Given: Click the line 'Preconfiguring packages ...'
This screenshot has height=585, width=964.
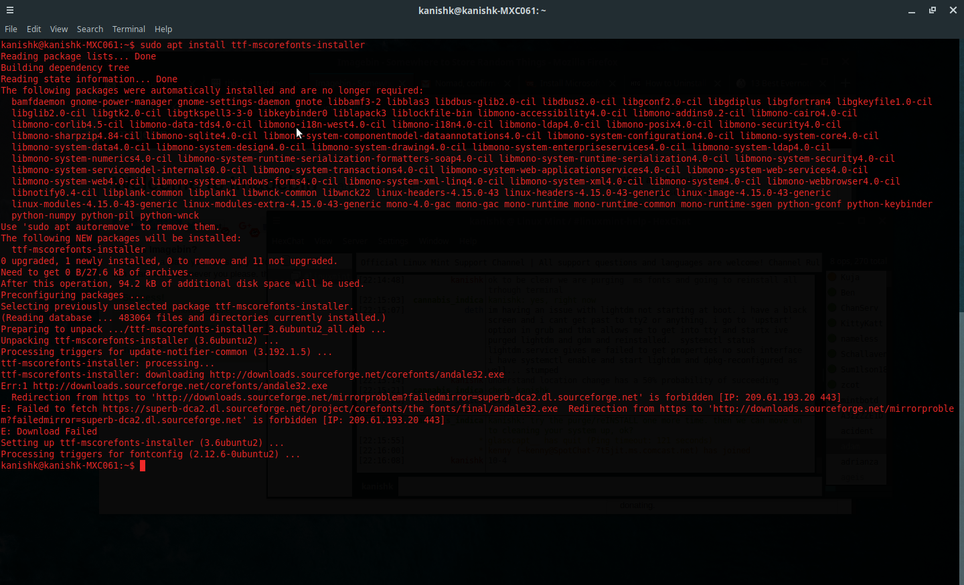Looking at the screenshot, I should tap(73, 295).
